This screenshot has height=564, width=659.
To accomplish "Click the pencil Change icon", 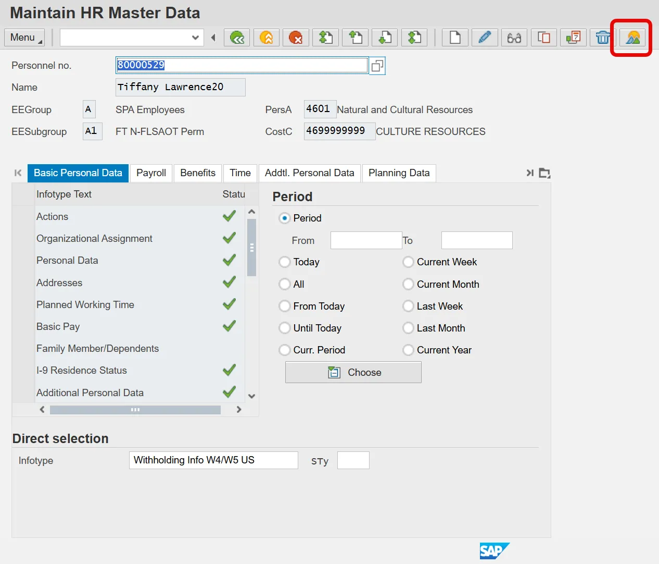I will click(485, 38).
